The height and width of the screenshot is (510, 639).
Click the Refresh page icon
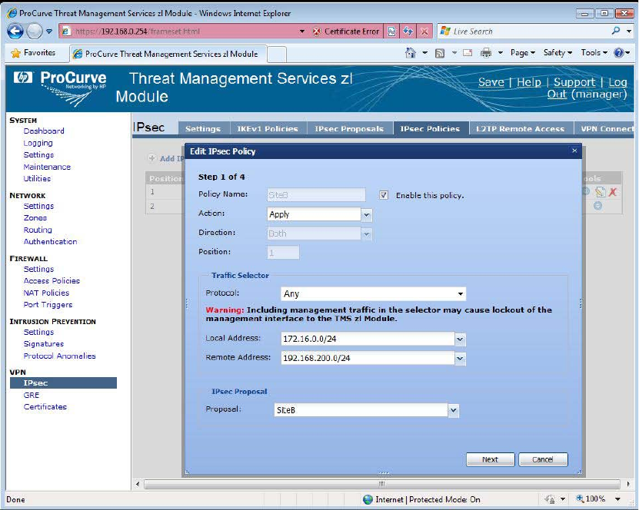click(x=408, y=31)
